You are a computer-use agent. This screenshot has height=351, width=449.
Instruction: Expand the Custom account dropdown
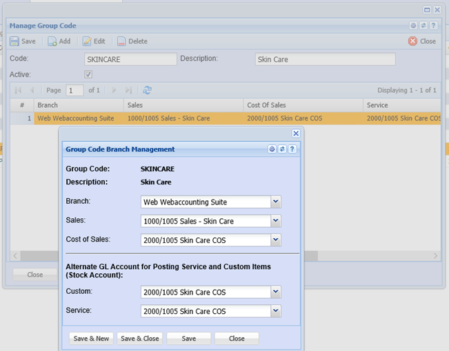[275, 292]
